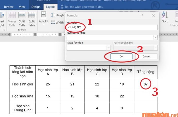Click the cell with value 87
Viewport: 178px width, 117px height.
[x=146, y=84]
